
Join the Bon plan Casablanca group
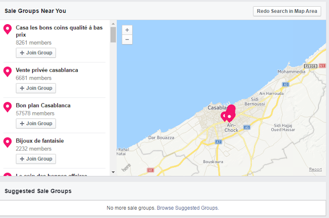(36, 124)
